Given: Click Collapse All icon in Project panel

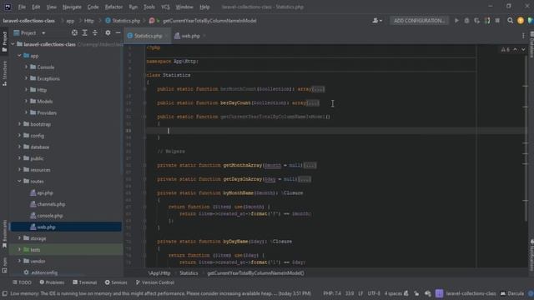Looking at the screenshot, I should pyautogui.click(x=95, y=32).
